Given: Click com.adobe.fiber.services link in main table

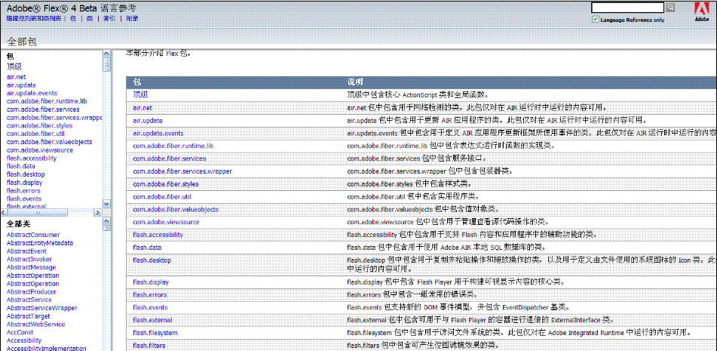Looking at the screenshot, I should coord(170,159).
